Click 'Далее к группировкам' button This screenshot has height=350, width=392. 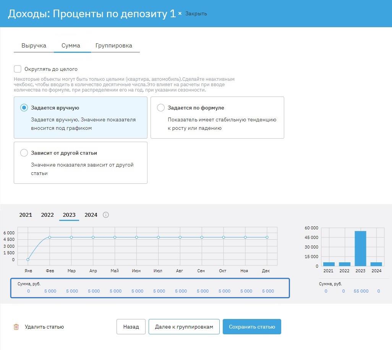pyautogui.click(x=184, y=327)
